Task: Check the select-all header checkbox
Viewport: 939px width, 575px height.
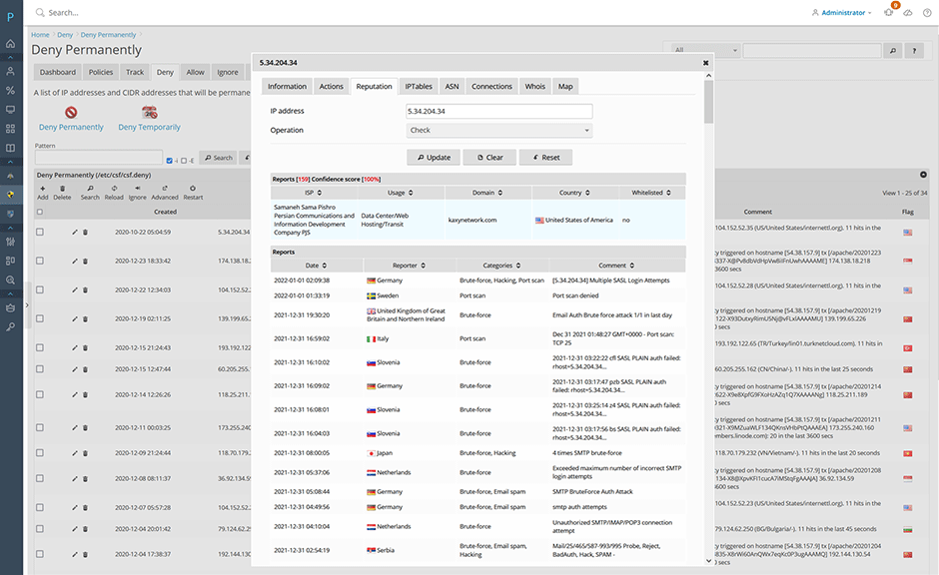Action: pos(40,212)
